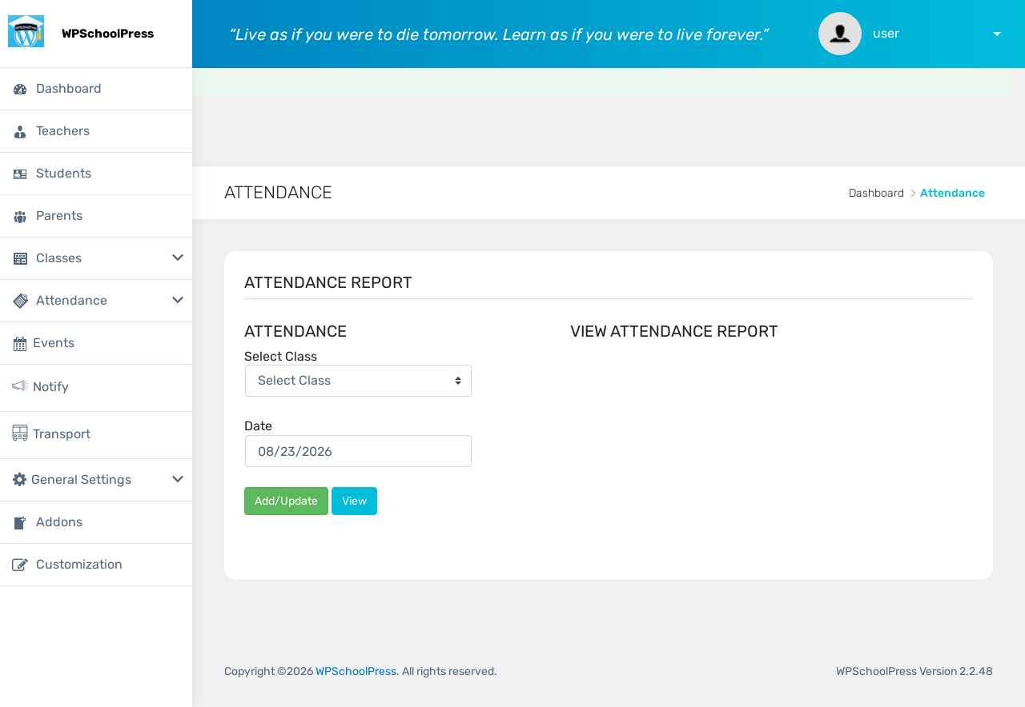Screen dimensions: 1025x707
Task: Click the Dashboard gauge icon
Action: point(20,89)
